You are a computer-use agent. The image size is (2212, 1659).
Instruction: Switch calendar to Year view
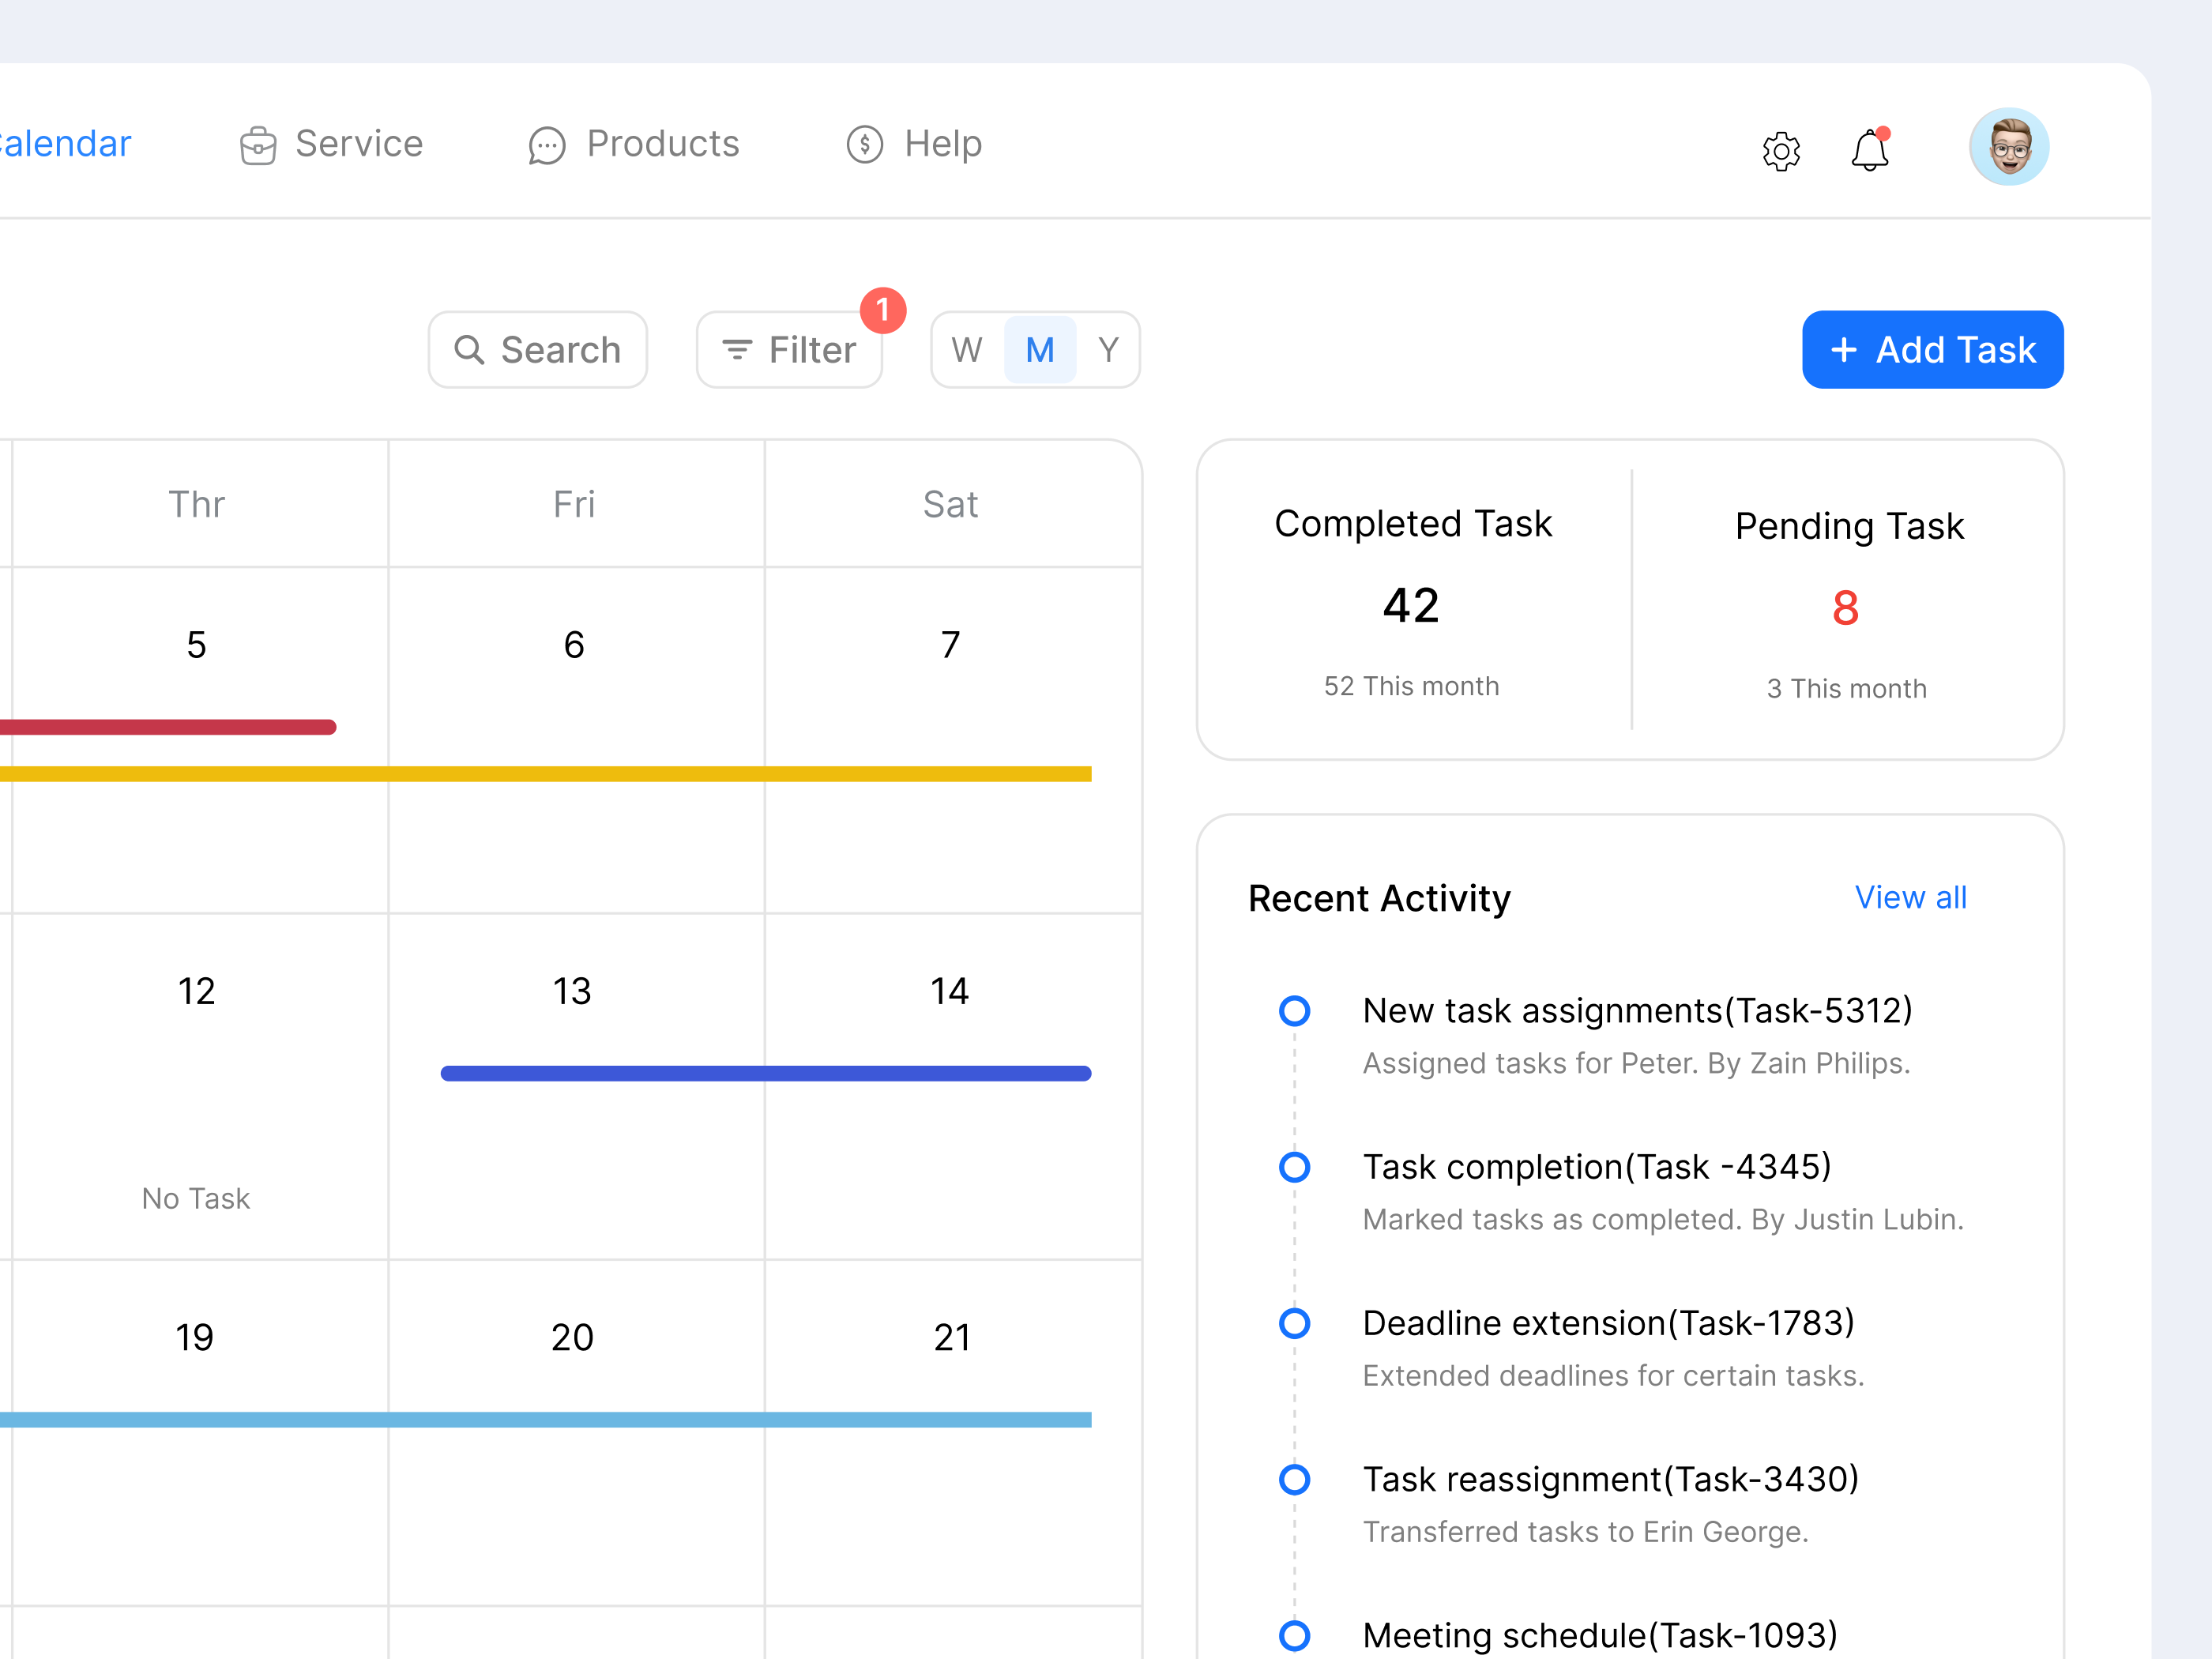[1108, 350]
